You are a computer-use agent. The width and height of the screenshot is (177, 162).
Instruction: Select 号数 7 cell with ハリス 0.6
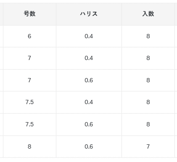[x=29, y=80]
